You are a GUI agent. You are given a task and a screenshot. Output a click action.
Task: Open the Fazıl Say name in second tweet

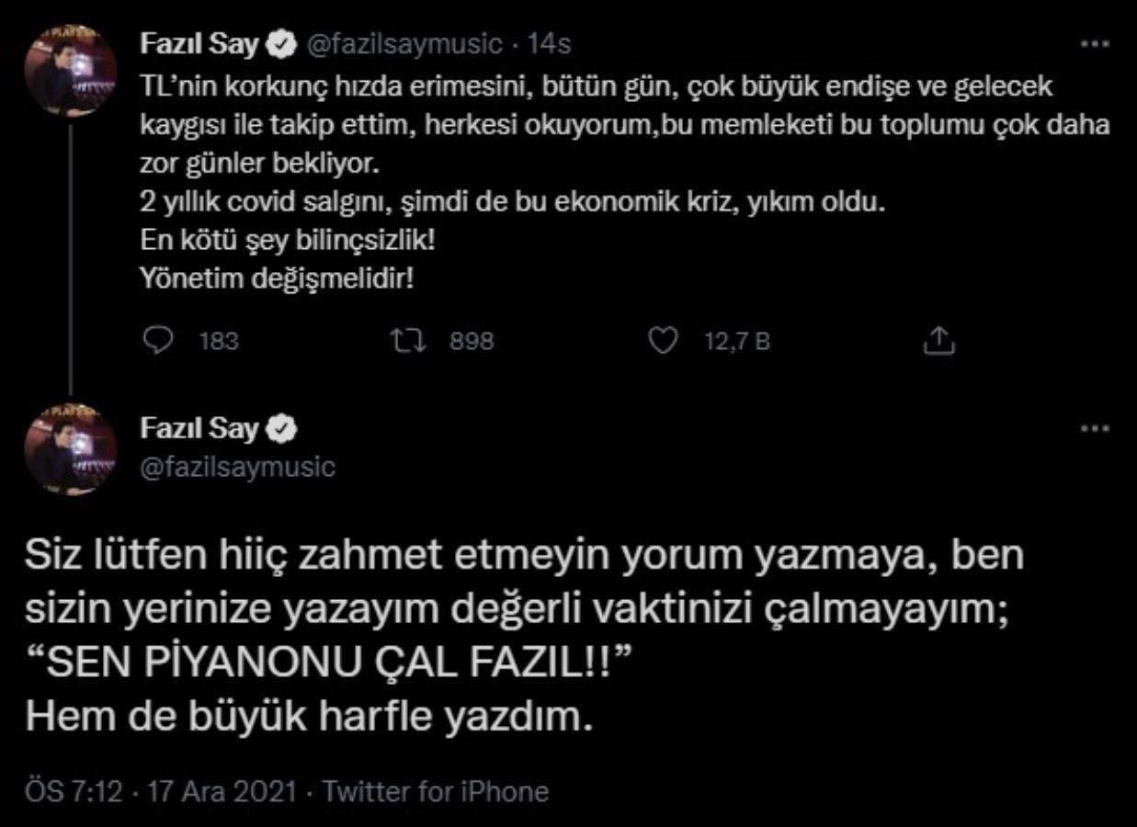point(199,428)
